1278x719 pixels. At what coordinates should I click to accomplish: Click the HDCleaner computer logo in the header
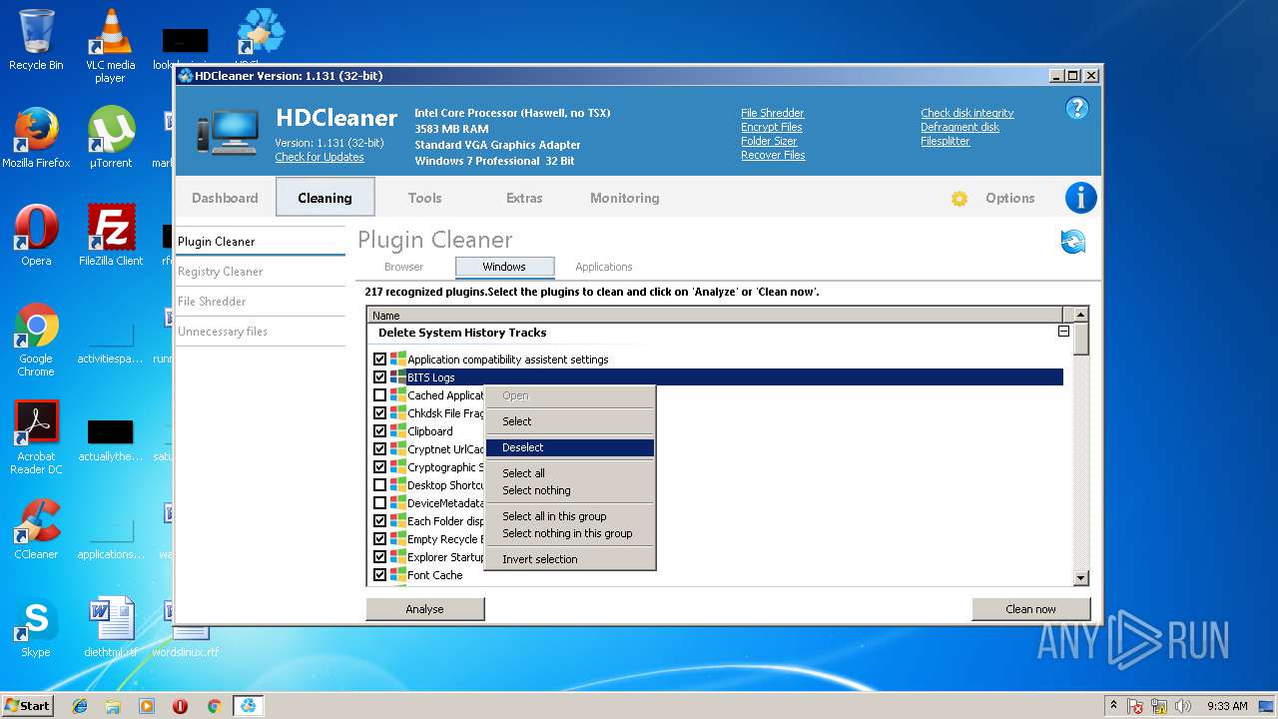coord(228,133)
